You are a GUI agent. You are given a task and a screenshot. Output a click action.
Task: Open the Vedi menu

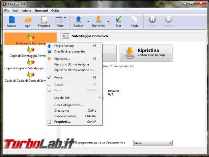tap(15, 11)
